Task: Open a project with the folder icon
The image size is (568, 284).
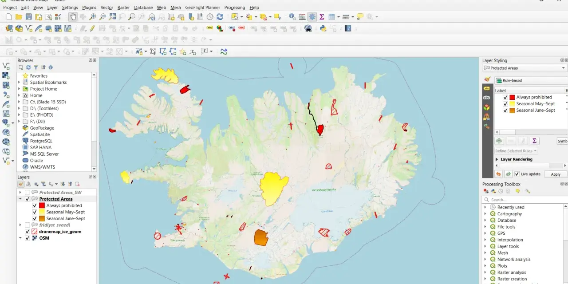Action: tap(19, 17)
